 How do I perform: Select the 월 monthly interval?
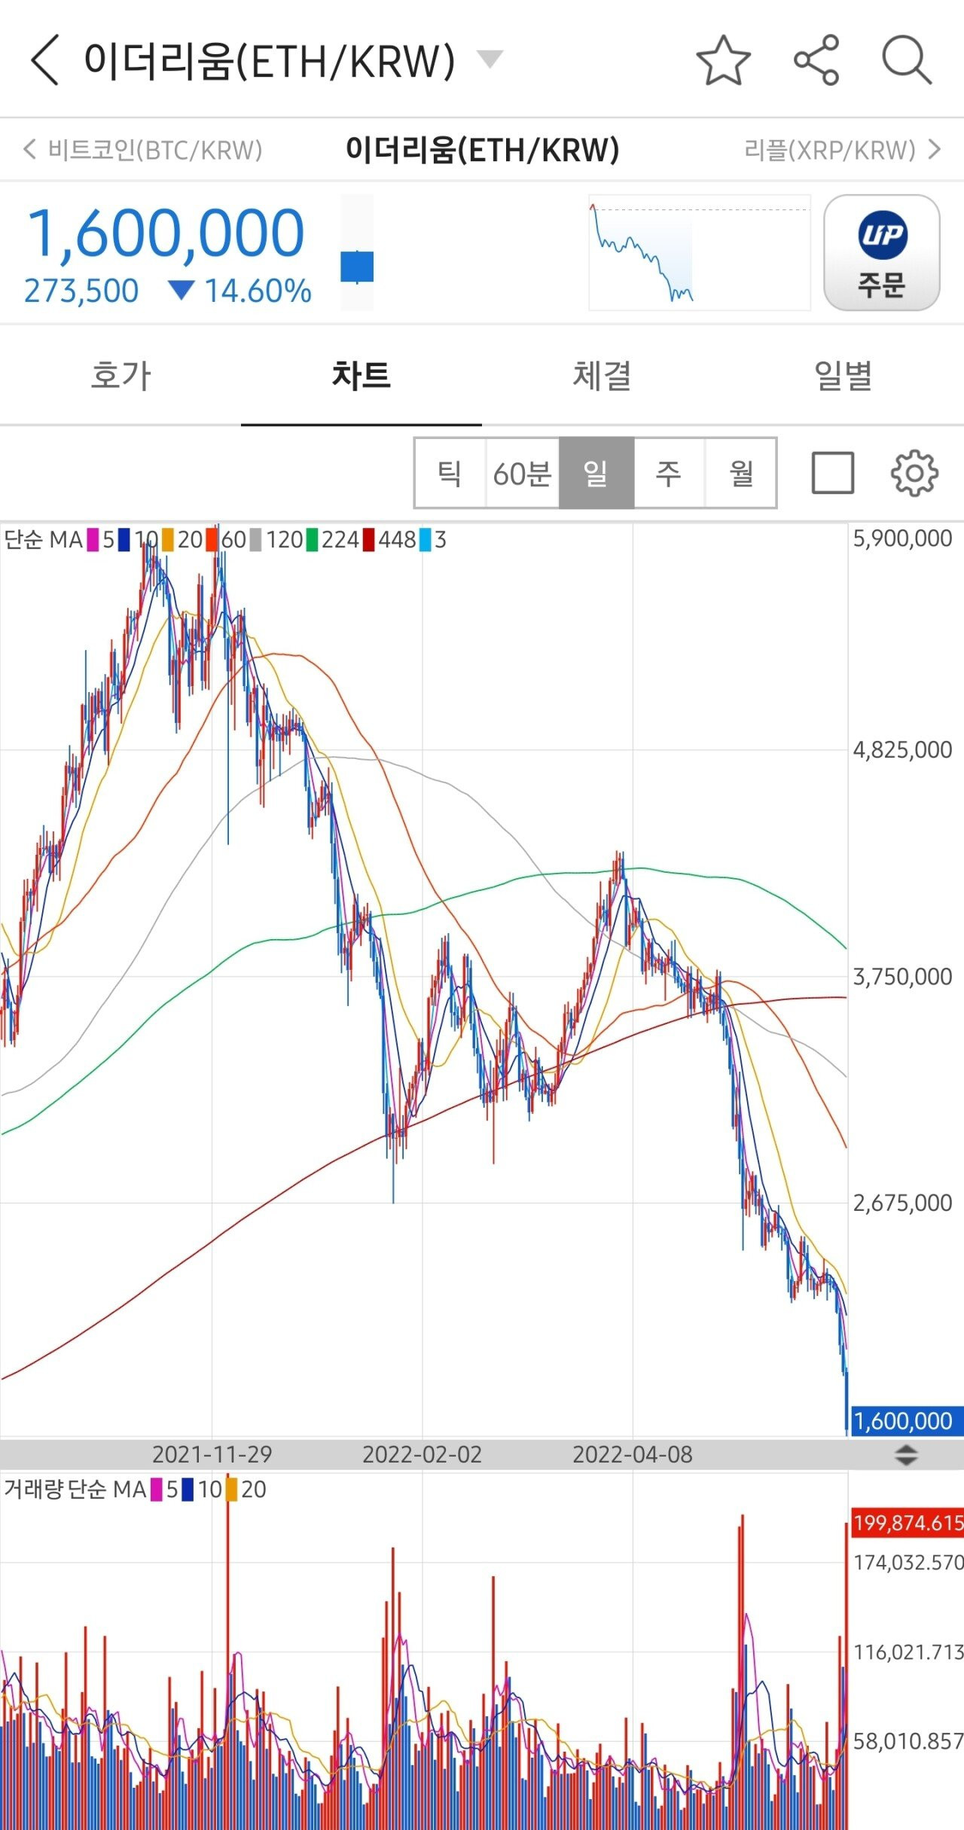tap(740, 473)
